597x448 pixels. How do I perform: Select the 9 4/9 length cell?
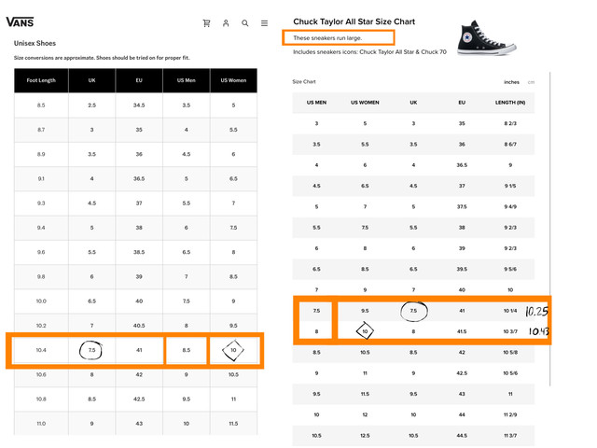[x=510, y=207]
